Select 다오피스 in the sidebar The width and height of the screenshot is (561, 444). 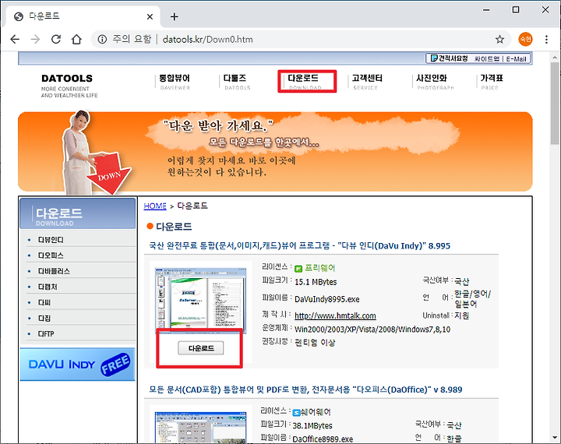(x=51, y=255)
